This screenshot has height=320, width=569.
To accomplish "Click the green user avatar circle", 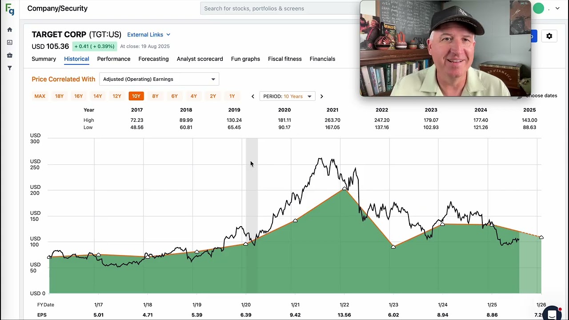I will coord(538,8).
